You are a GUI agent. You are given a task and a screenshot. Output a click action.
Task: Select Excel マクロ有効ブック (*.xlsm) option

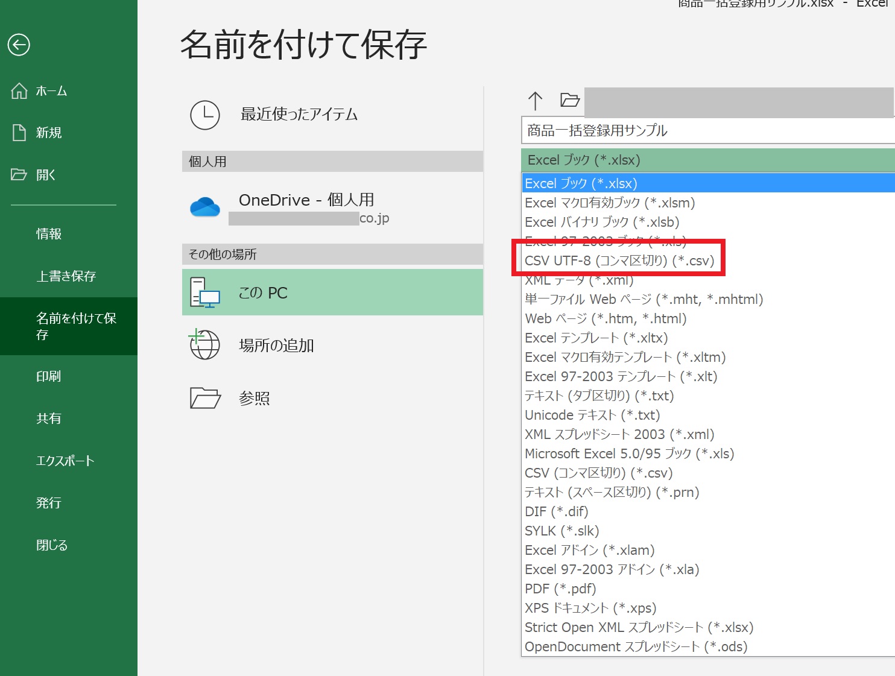[610, 203]
